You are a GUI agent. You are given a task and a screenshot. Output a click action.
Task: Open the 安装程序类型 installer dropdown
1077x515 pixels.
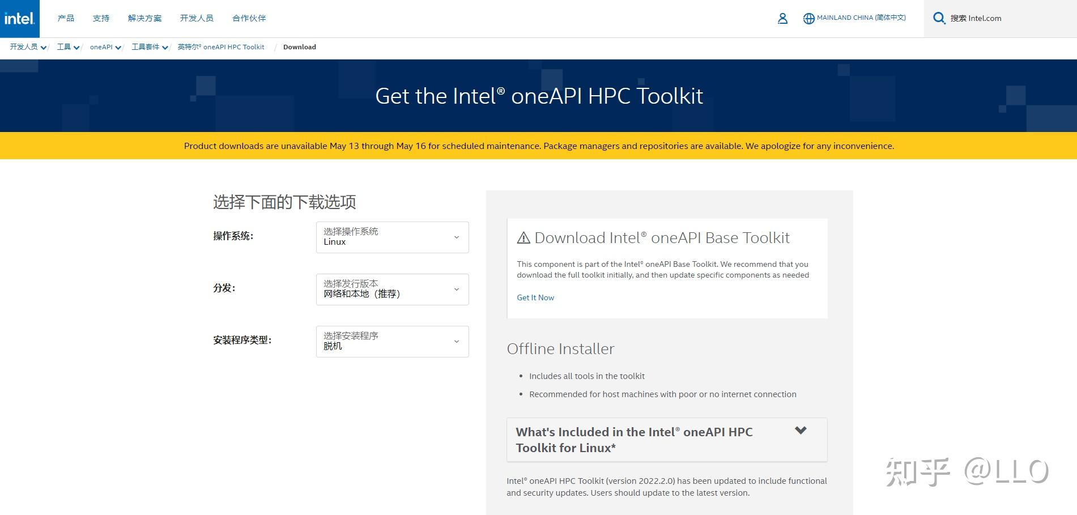392,341
